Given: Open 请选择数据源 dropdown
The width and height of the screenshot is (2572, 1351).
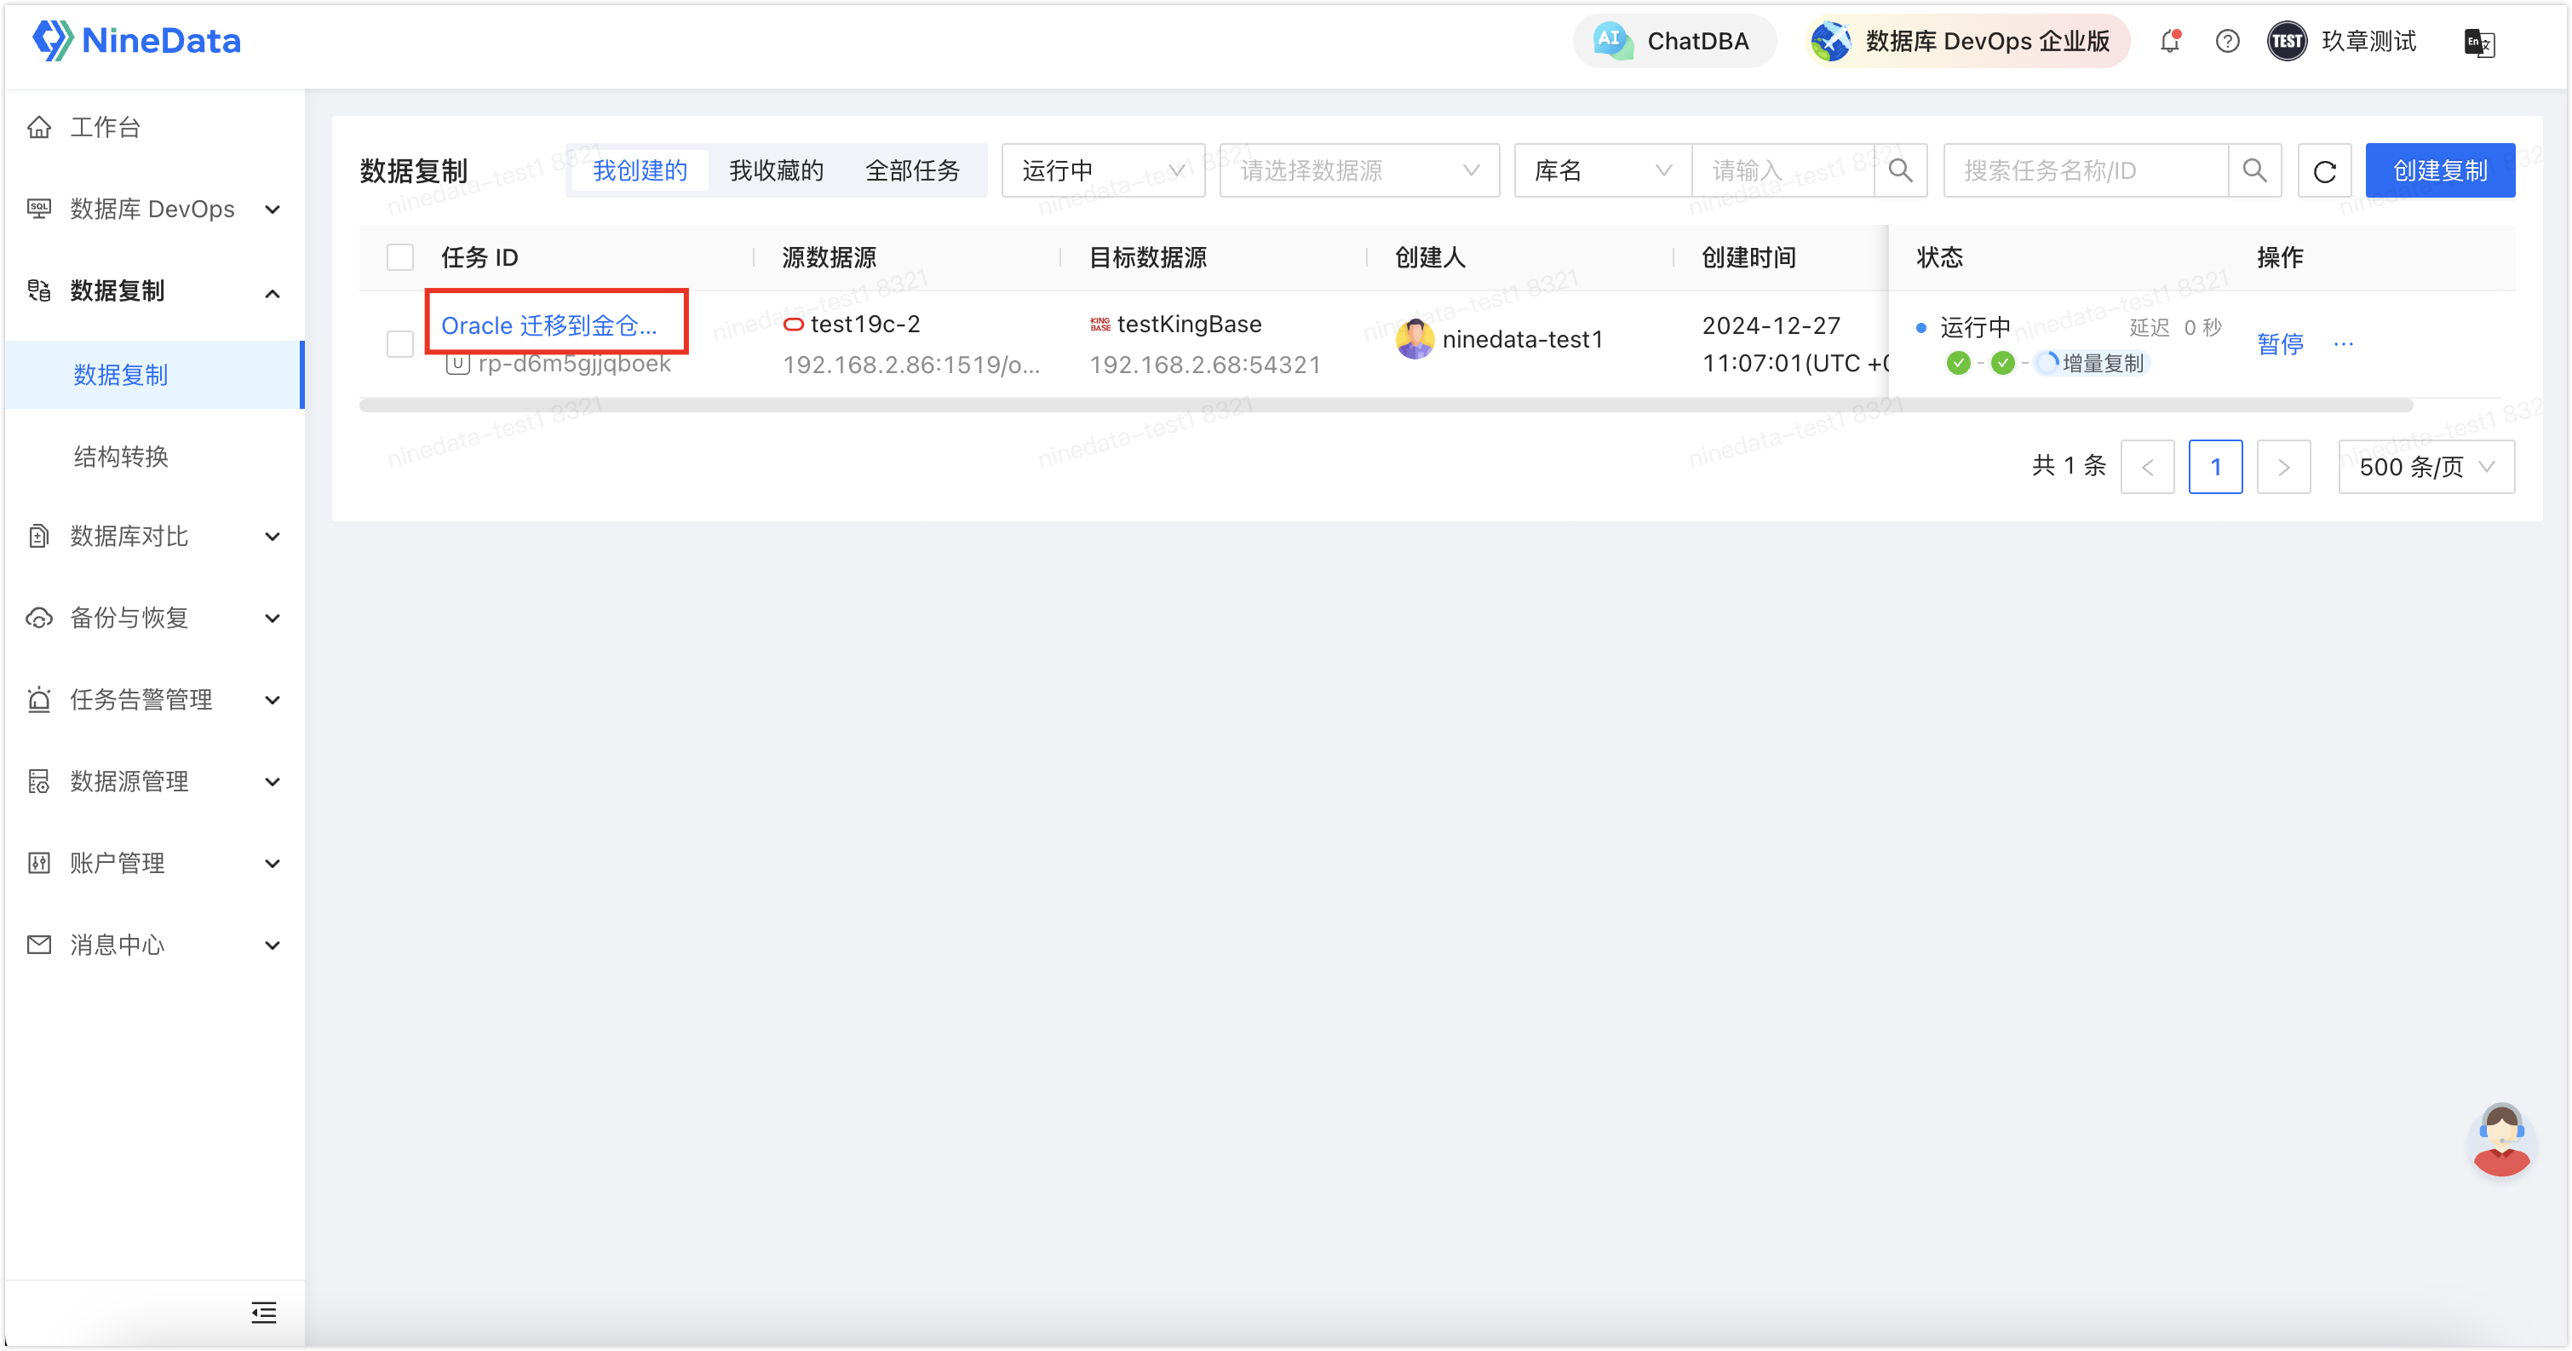Looking at the screenshot, I should point(1359,170).
